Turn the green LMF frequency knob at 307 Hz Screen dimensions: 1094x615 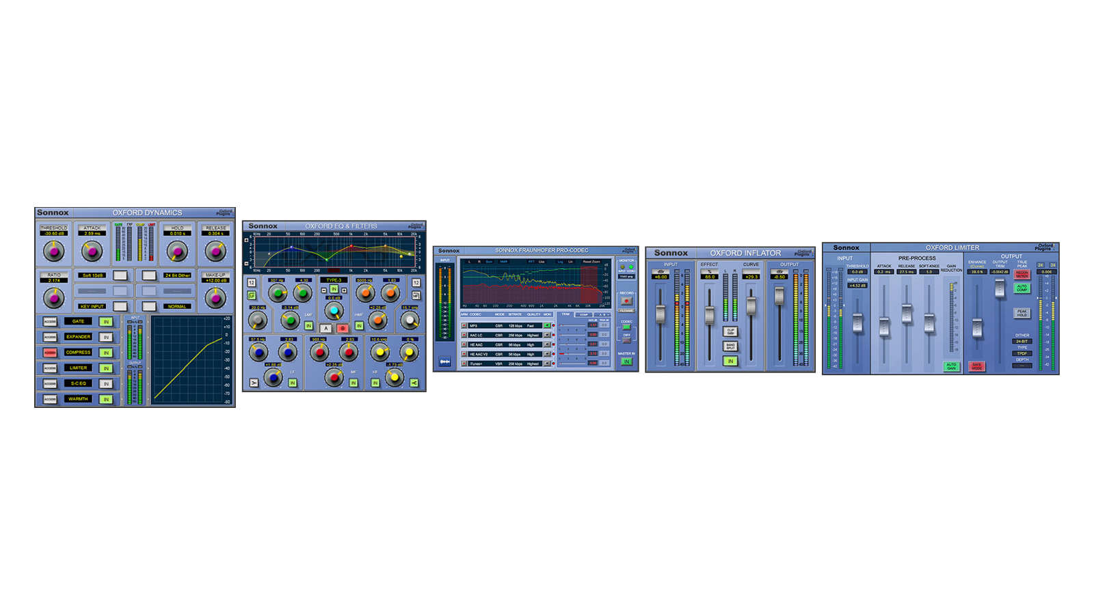[278, 293]
